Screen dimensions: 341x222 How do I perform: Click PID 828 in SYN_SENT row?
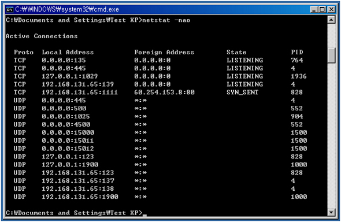(297, 92)
